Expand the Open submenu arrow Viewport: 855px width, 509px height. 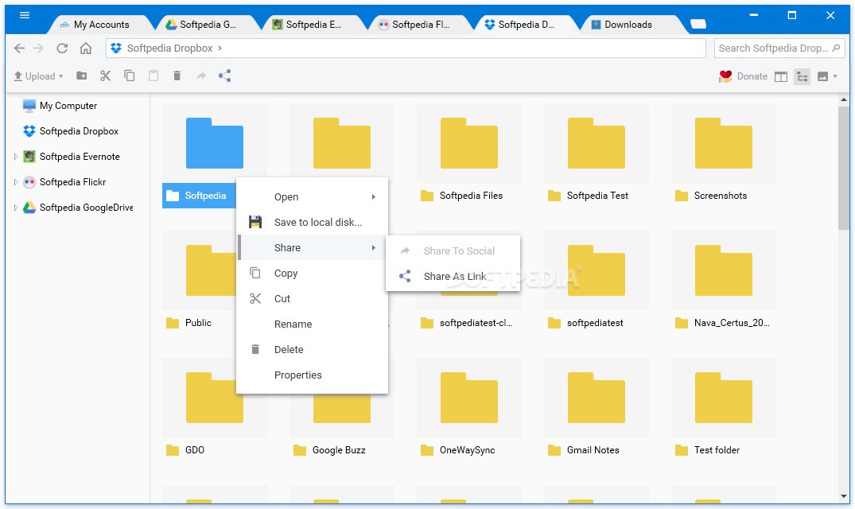tap(374, 196)
